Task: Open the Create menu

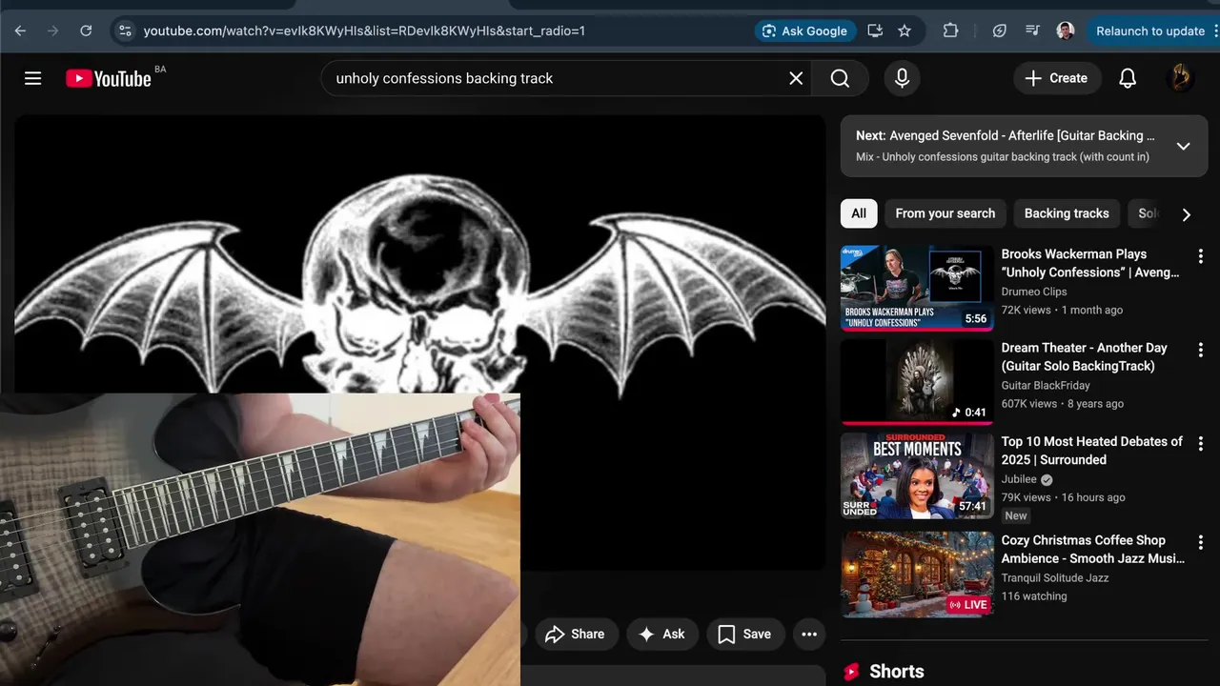Action: pyautogui.click(x=1056, y=78)
